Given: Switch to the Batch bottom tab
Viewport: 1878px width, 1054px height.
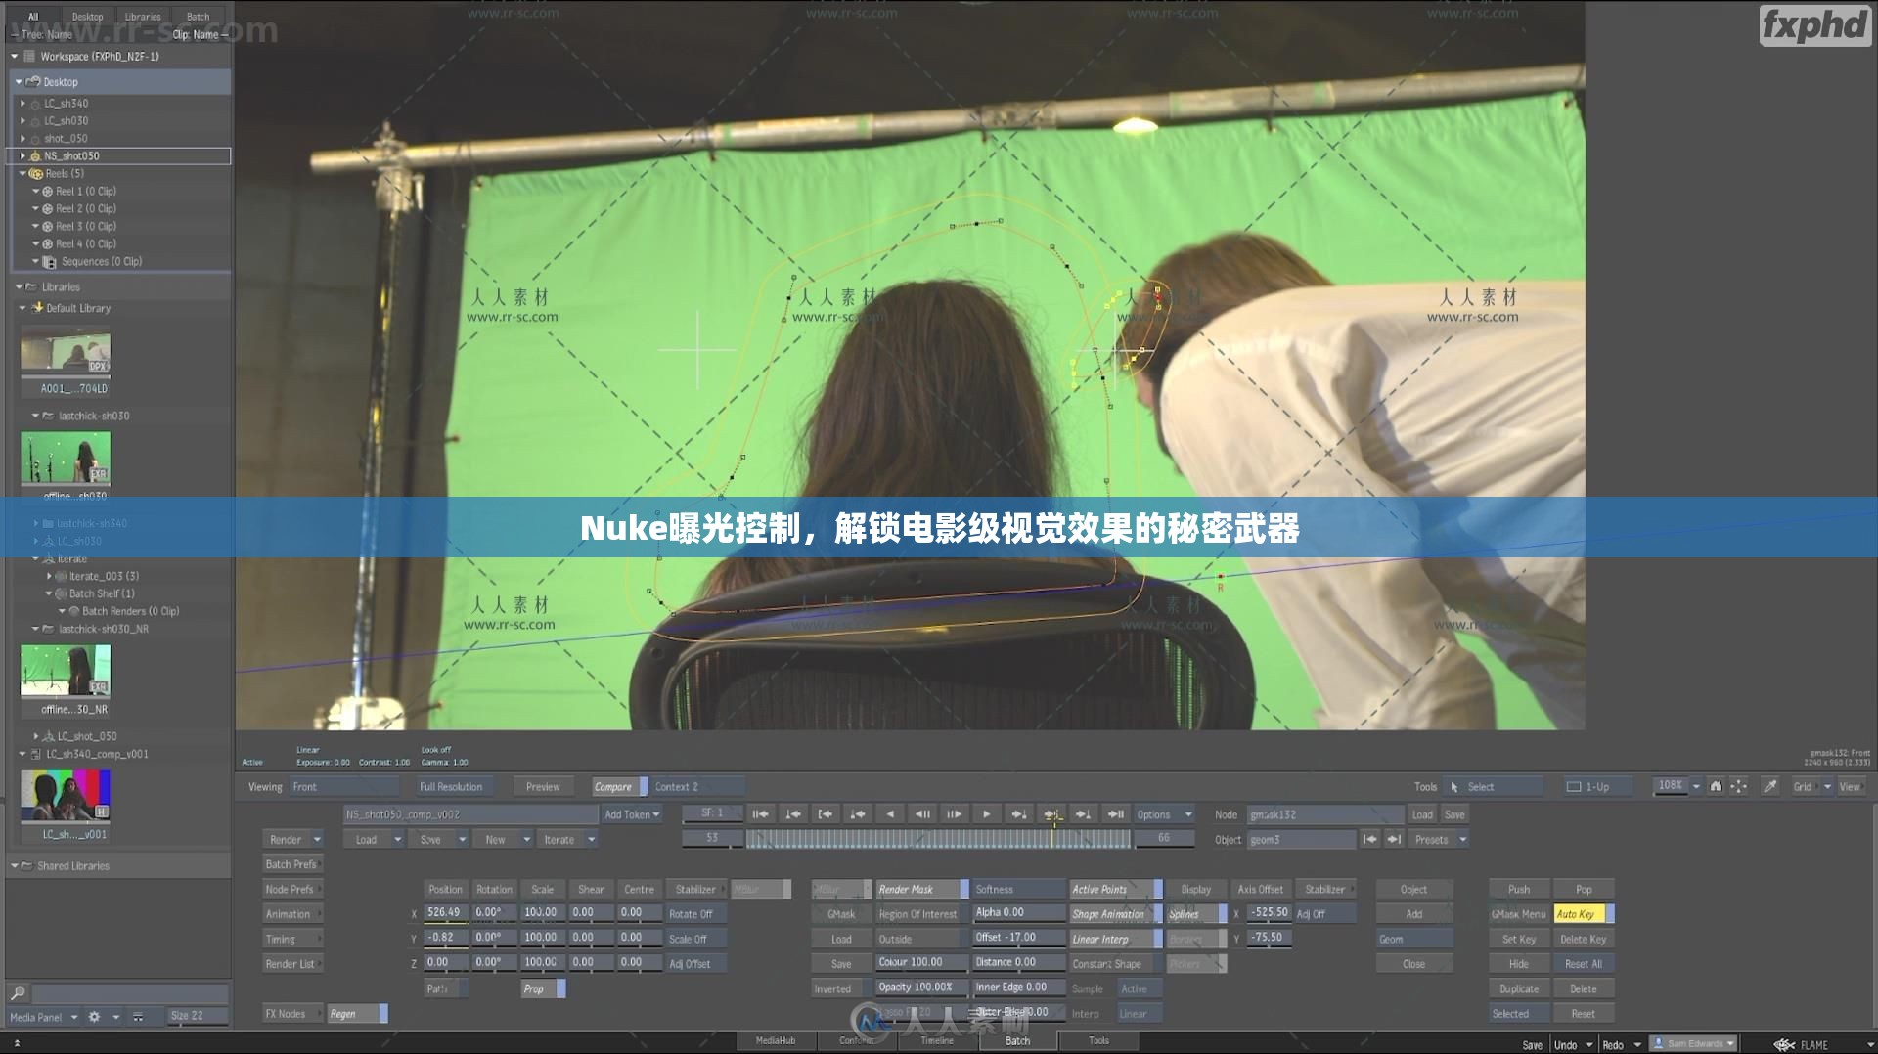Looking at the screenshot, I should pos(1017,1040).
